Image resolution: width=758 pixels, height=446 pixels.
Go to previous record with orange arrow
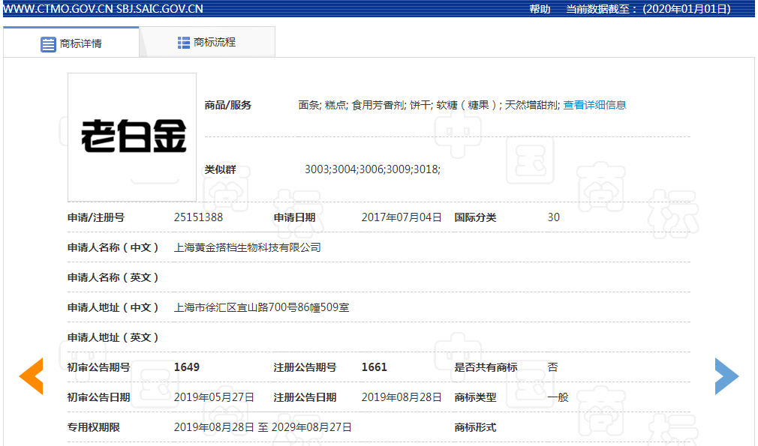[x=31, y=376]
